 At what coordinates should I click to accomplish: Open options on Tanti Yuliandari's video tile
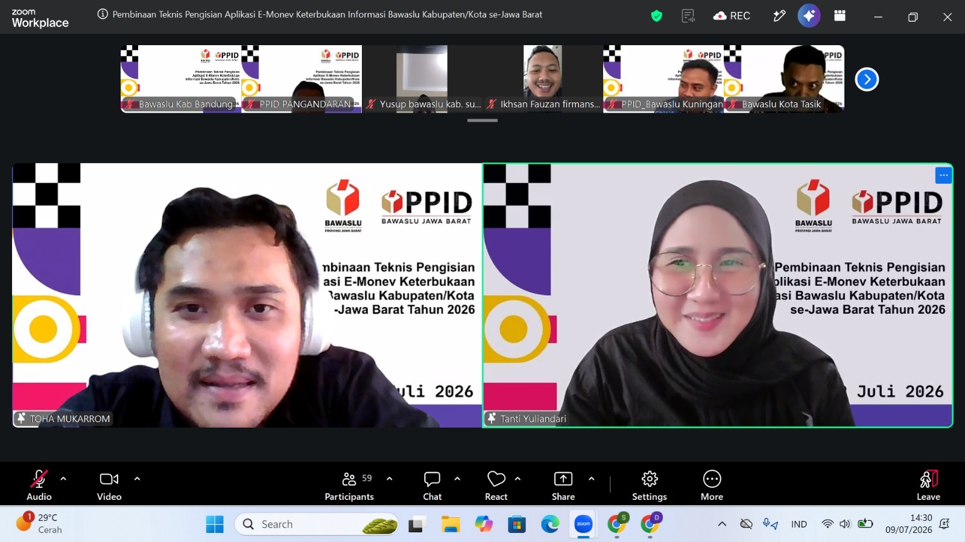943,175
